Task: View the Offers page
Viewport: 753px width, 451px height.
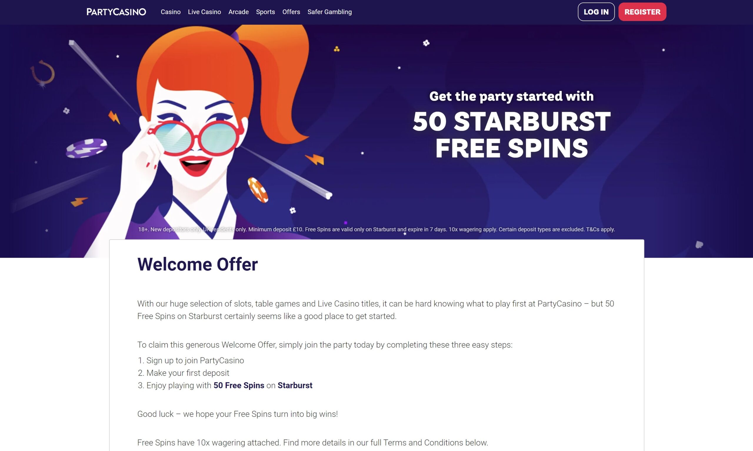Action: [x=291, y=12]
